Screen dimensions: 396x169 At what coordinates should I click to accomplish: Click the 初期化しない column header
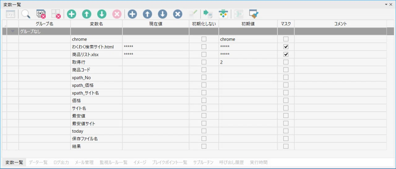tap(204, 24)
